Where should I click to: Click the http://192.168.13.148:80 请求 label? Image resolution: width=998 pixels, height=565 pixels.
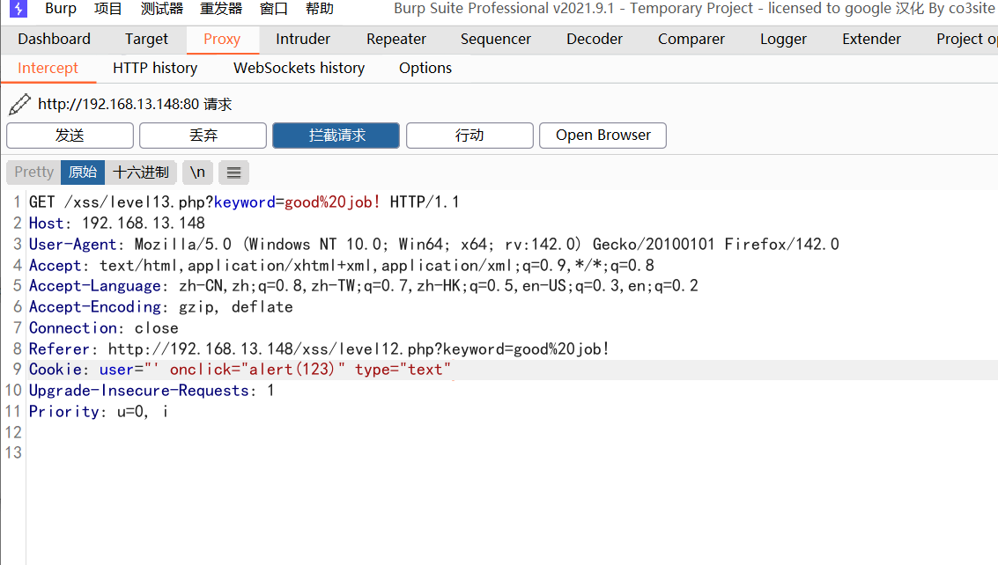click(x=135, y=105)
